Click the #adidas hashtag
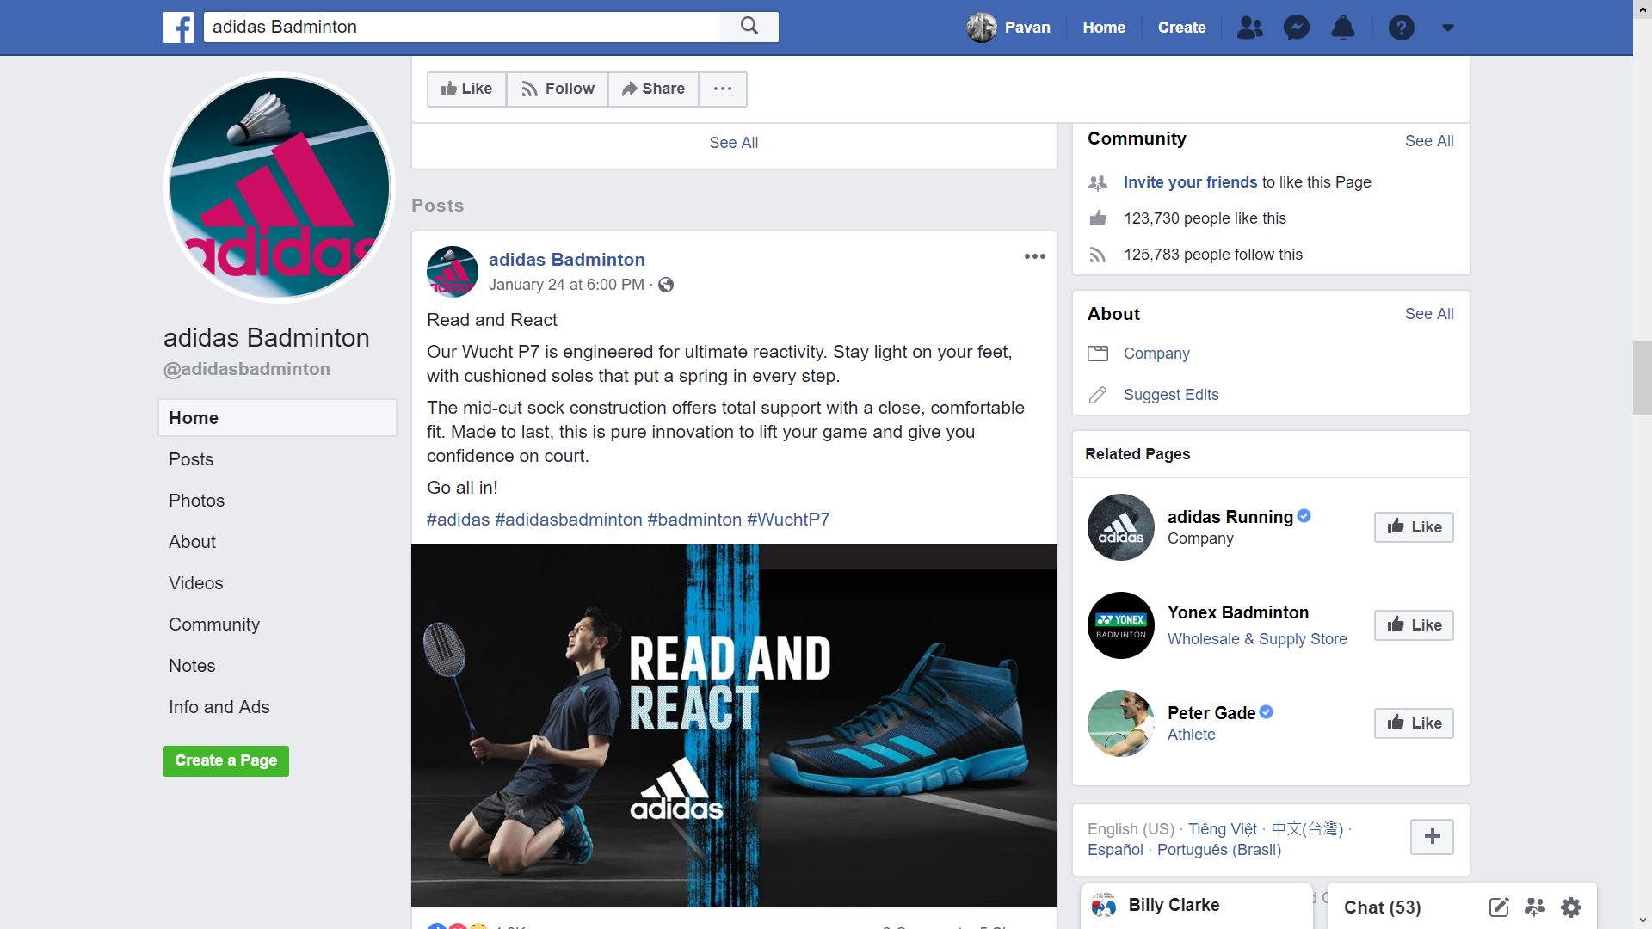Screen dimensions: 1652x929 pyautogui.click(x=458, y=520)
